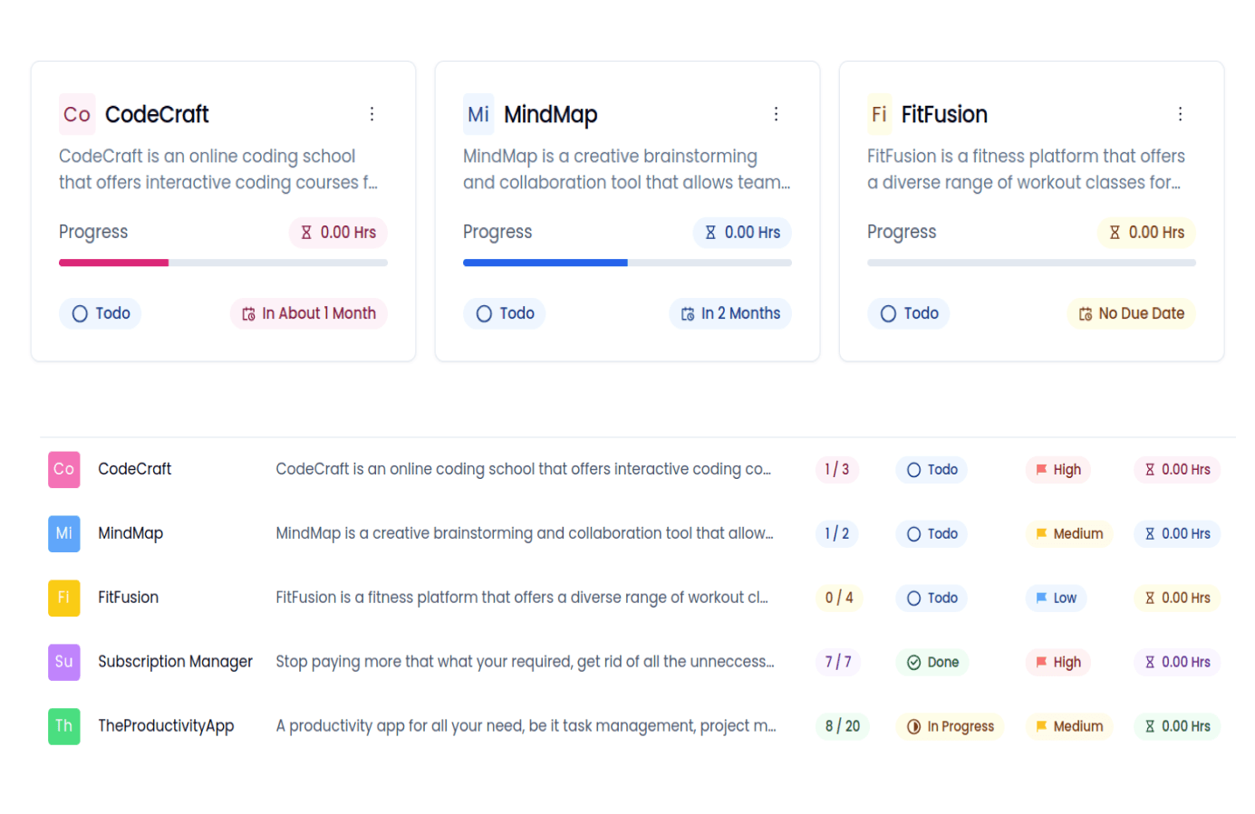Click the In About 1 Month due date

pyautogui.click(x=308, y=313)
